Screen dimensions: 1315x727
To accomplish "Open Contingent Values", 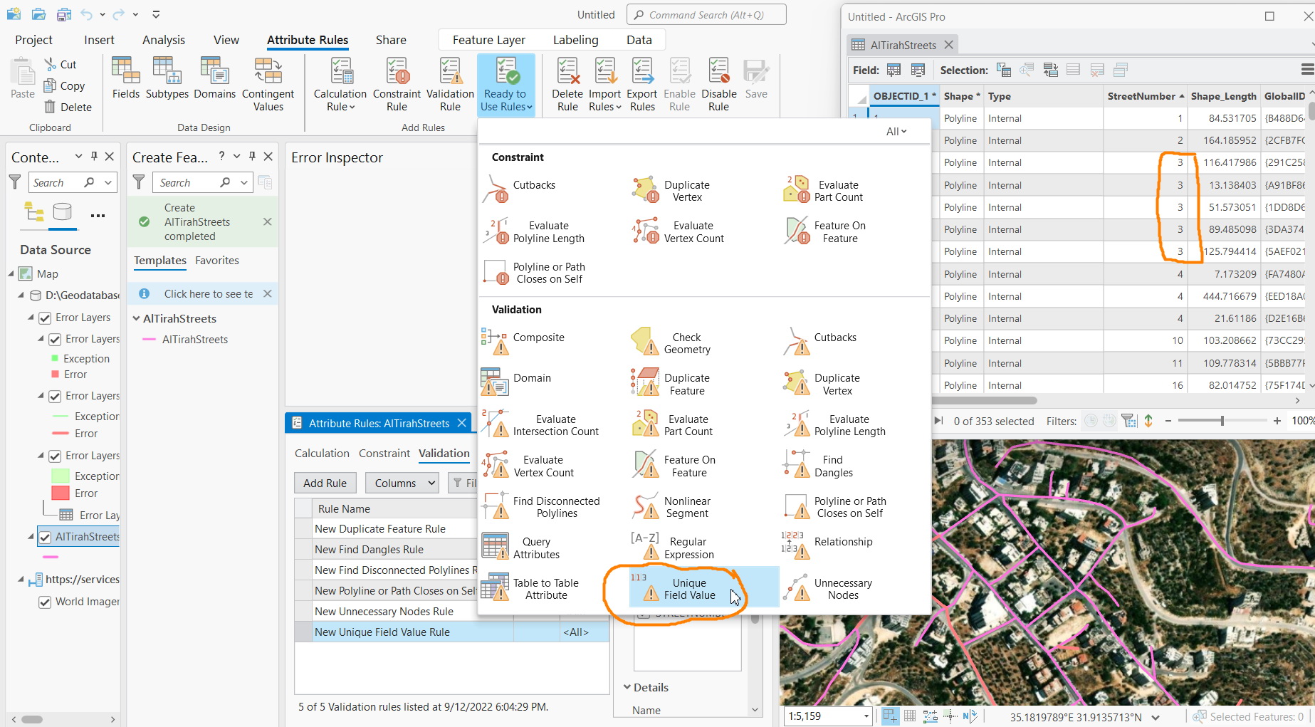I will coord(268,84).
